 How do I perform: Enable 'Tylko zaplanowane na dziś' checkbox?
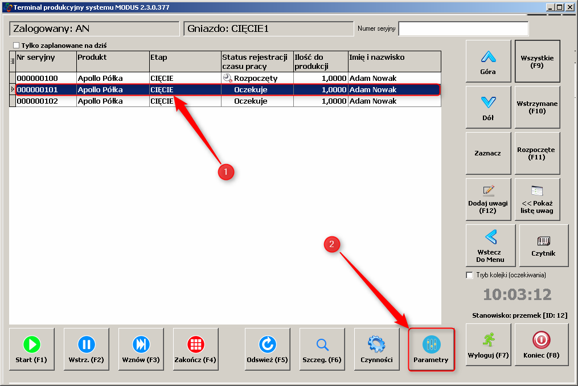(x=17, y=45)
